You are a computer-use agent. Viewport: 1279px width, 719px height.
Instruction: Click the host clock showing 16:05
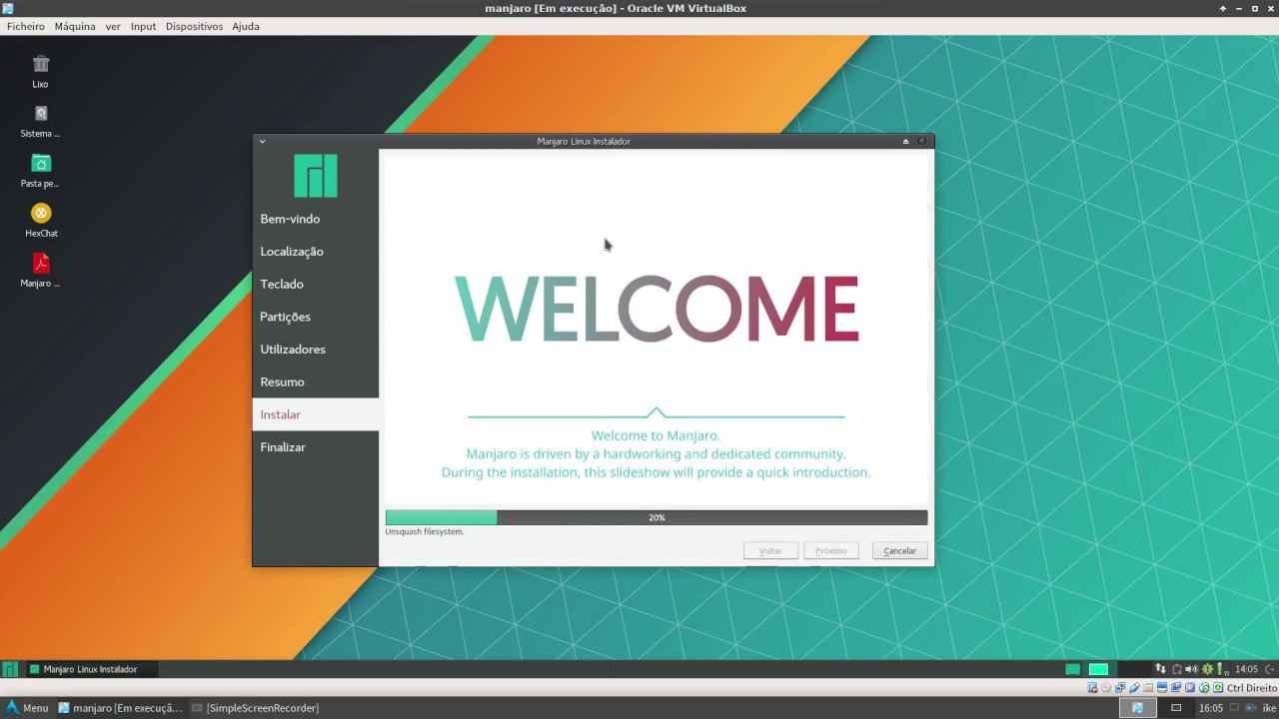[1211, 707]
